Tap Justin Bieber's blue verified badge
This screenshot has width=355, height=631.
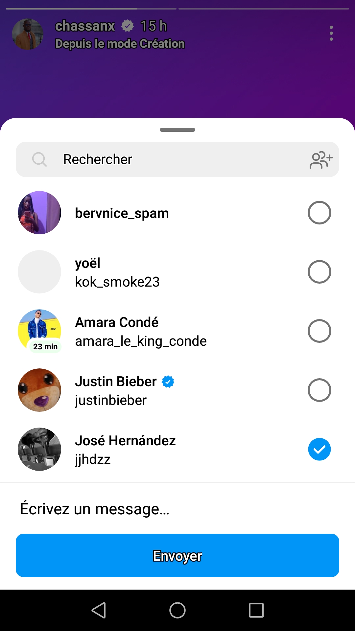coord(168,382)
